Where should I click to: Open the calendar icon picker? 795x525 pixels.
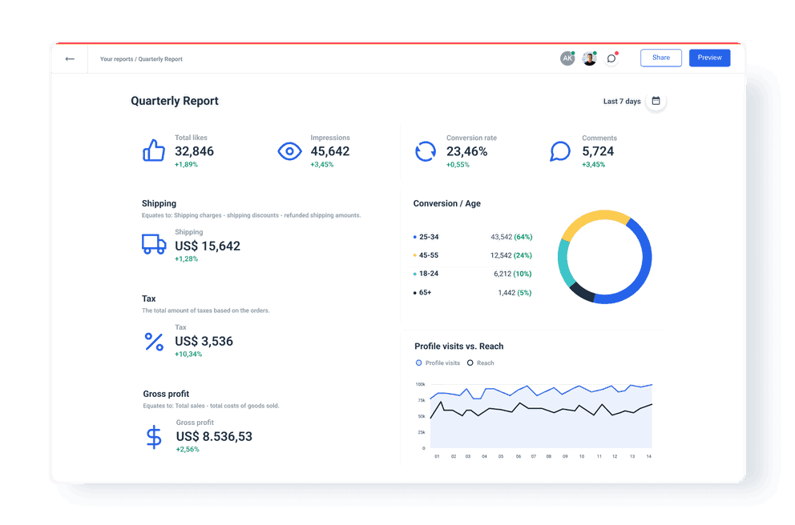pyautogui.click(x=656, y=101)
